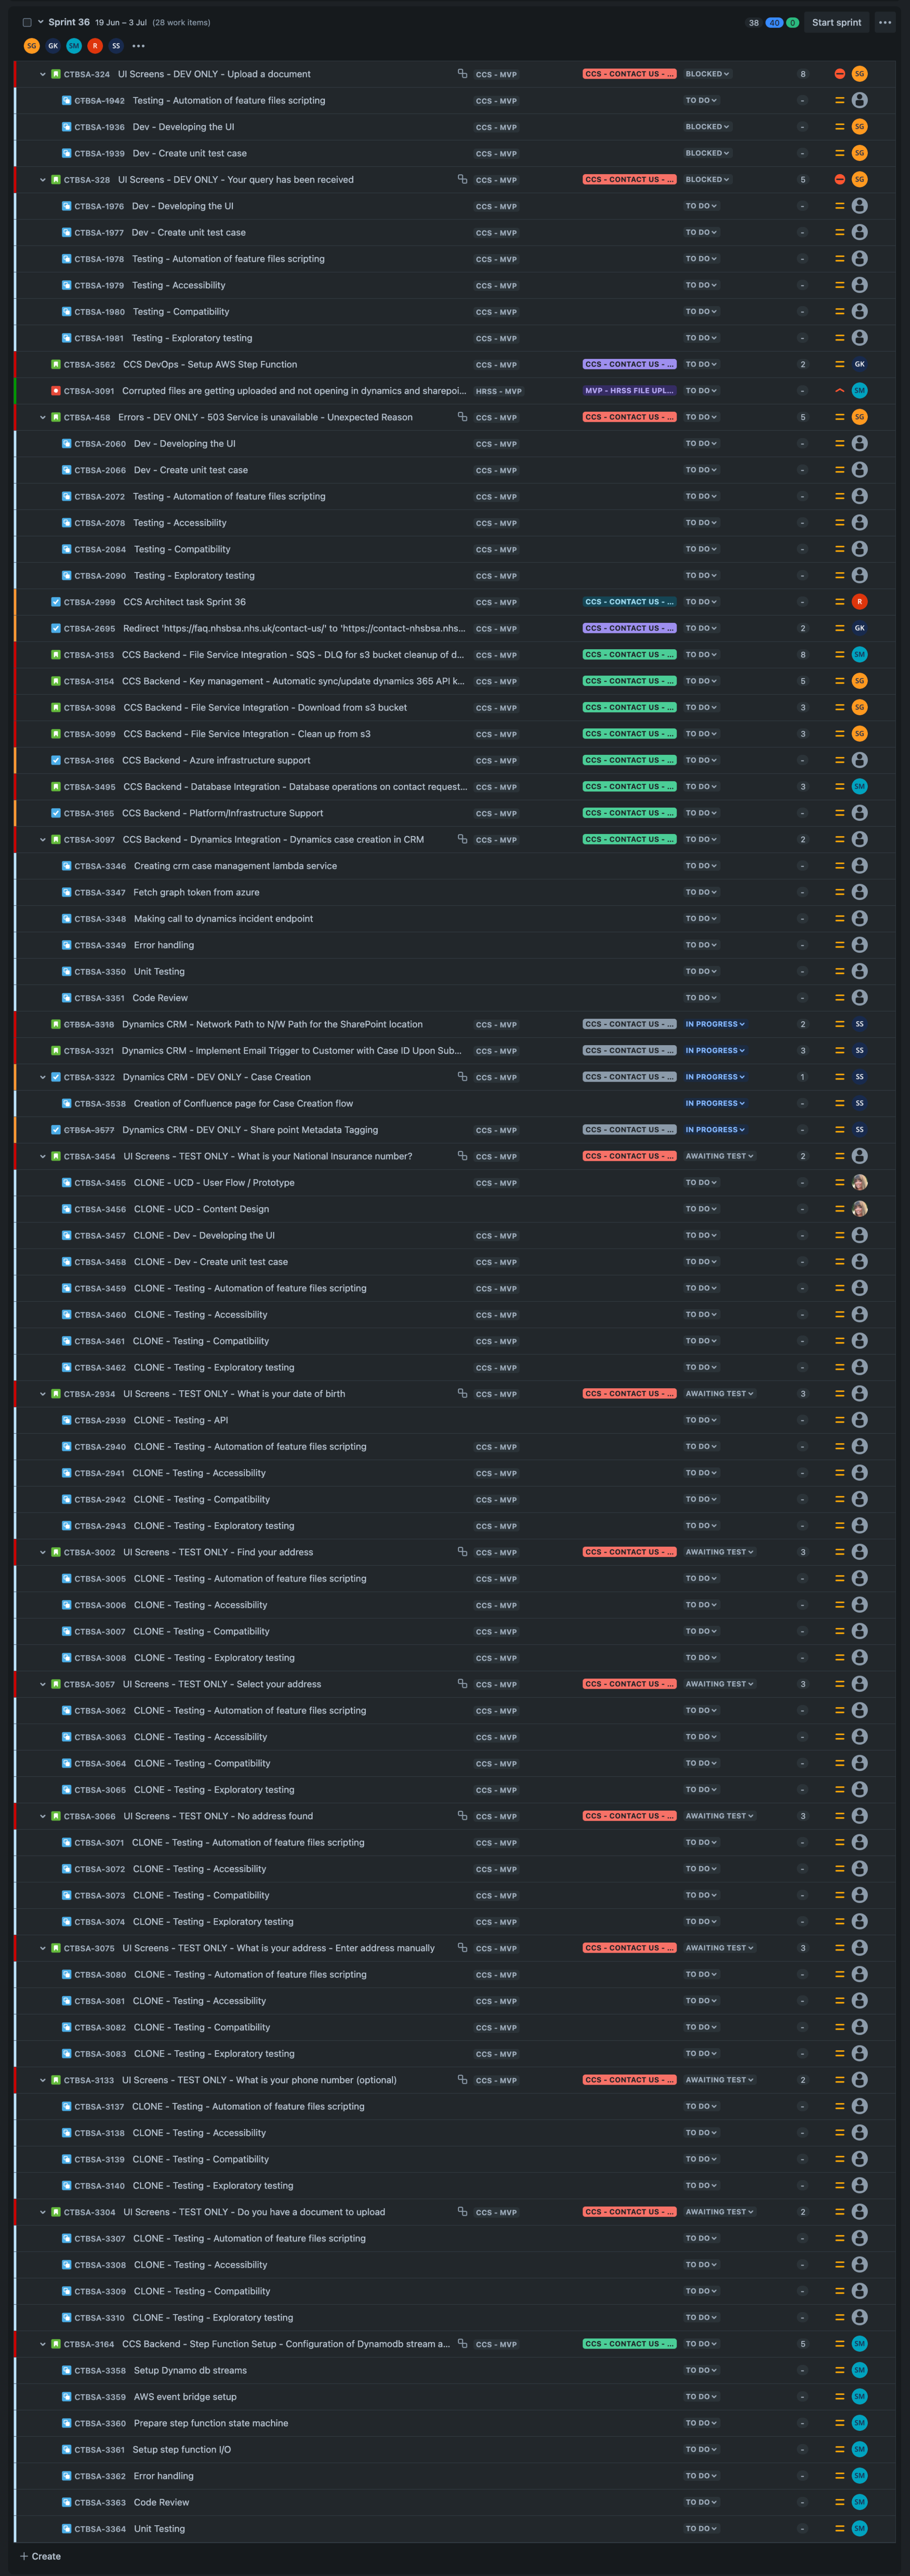Click red epic label on CTBSA-458

tap(629, 417)
